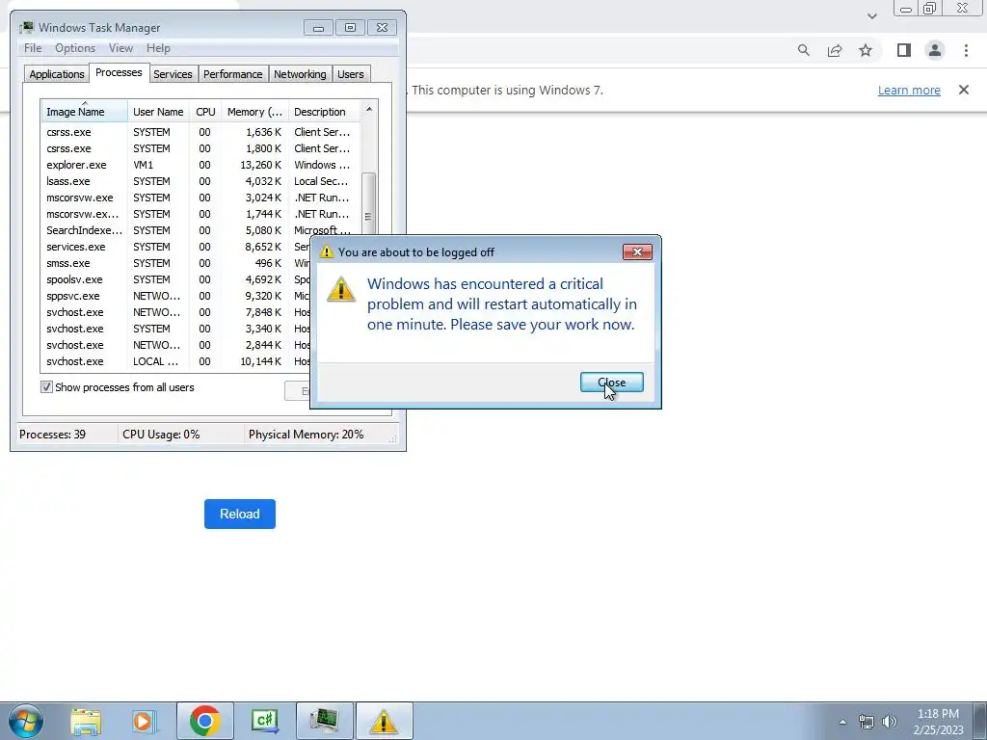Select the SearchIndexe... process row
The width and height of the screenshot is (987, 740).
pos(200,230)
